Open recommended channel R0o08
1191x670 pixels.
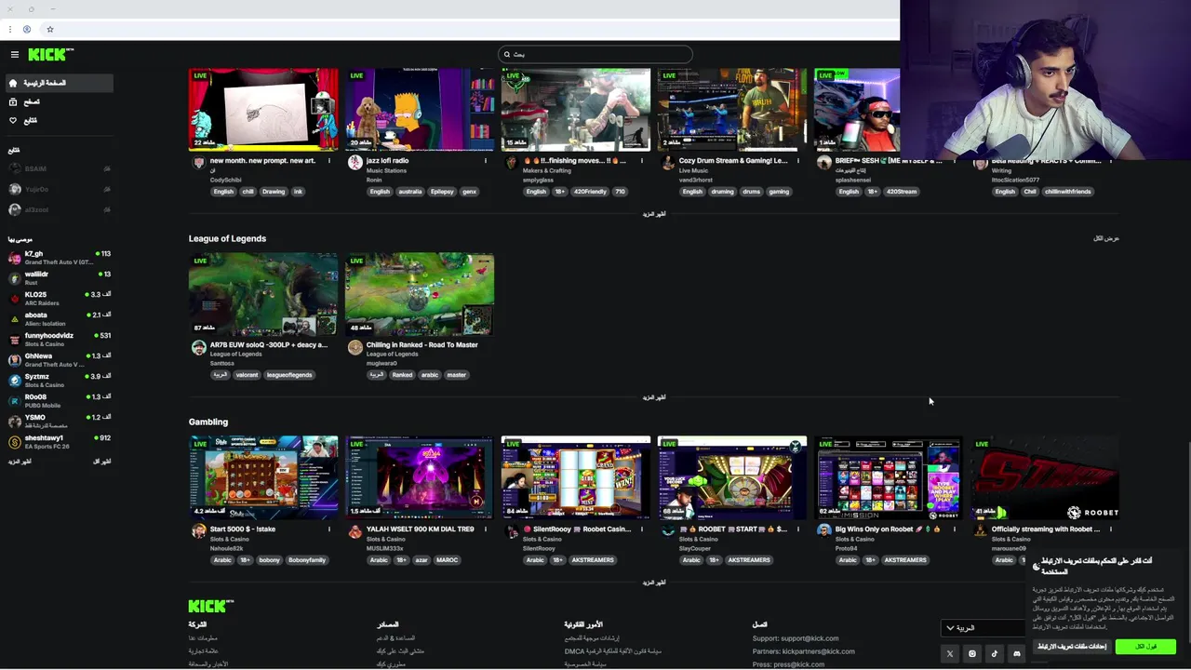point(60,400)
